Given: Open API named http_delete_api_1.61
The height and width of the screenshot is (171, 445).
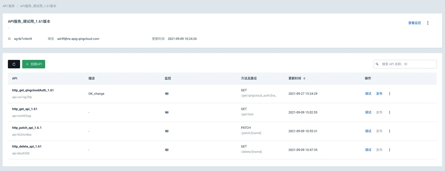Looking at the screenshot, I should click(x=27, y=146).
